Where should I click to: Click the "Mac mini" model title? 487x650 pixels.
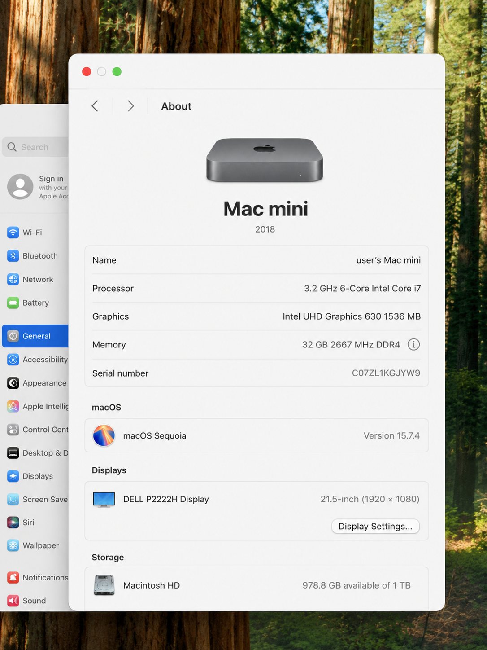click(265, 209)
